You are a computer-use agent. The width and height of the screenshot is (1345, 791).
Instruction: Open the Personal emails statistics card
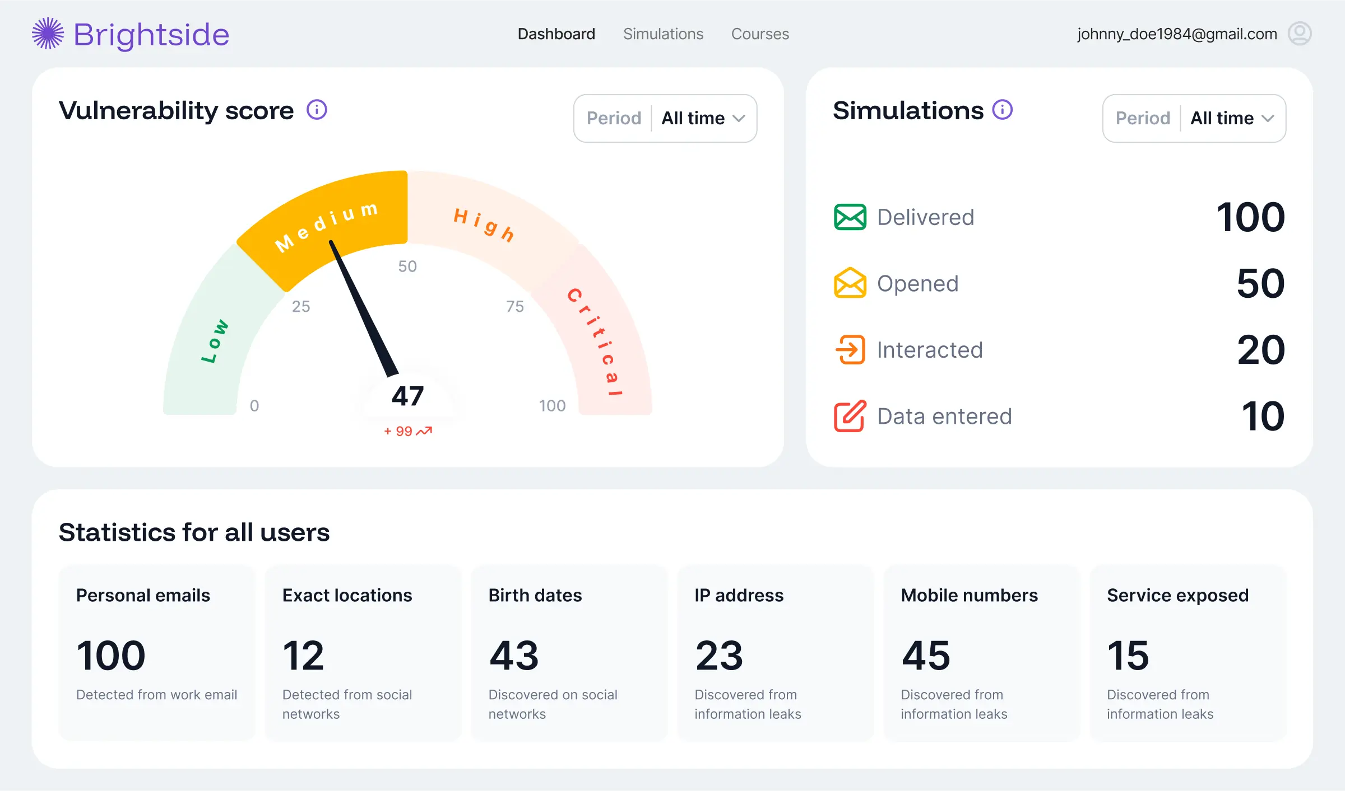pyautogui.click(x=157, y=652)
